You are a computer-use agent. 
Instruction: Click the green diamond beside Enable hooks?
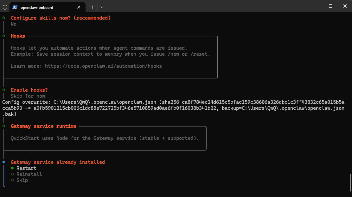[4, 90]
